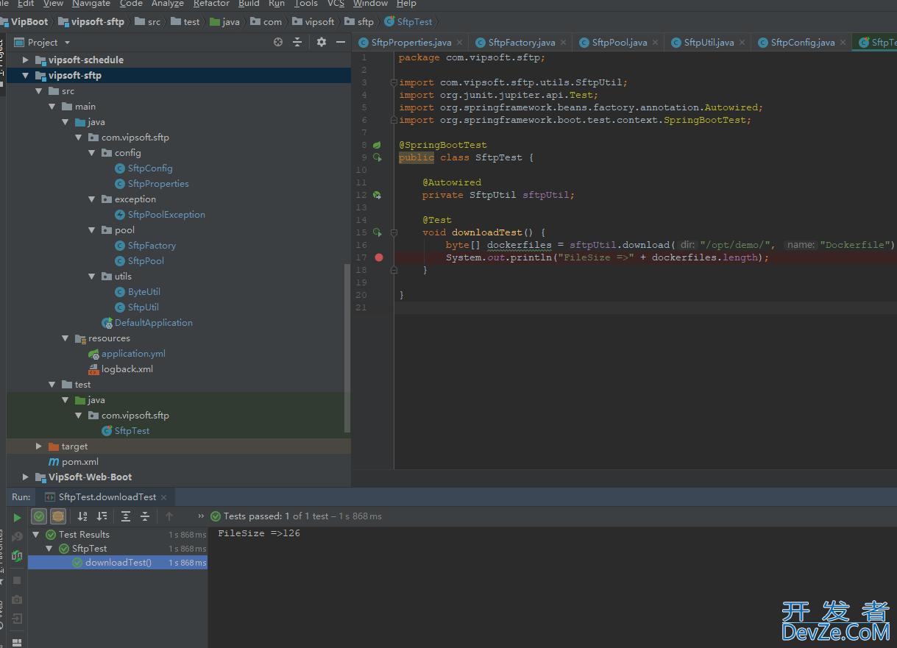Click the Exit arrow icon in Run sidebar
Viewport: 897px width, 648px height.
pos(17,619)
